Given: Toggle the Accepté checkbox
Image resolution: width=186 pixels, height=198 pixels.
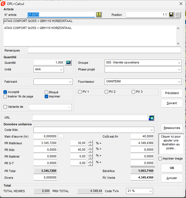Looking at the screenshot, I should [5, 92].
